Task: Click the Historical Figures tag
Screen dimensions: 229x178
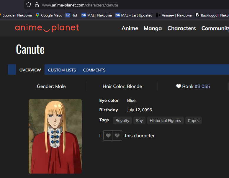Action: point(165,120)
